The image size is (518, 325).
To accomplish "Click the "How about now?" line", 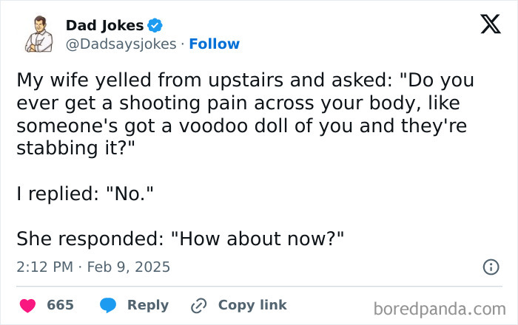I will coord(181,239).
